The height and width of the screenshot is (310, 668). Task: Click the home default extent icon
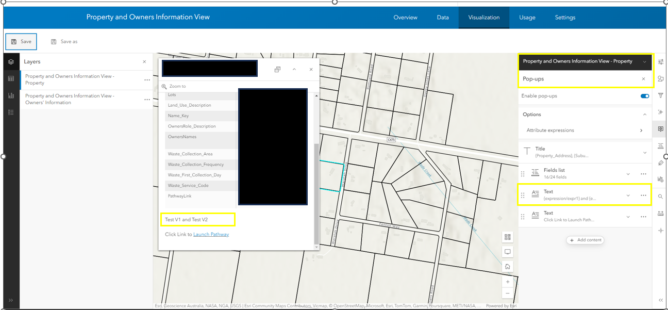[508, 266]
